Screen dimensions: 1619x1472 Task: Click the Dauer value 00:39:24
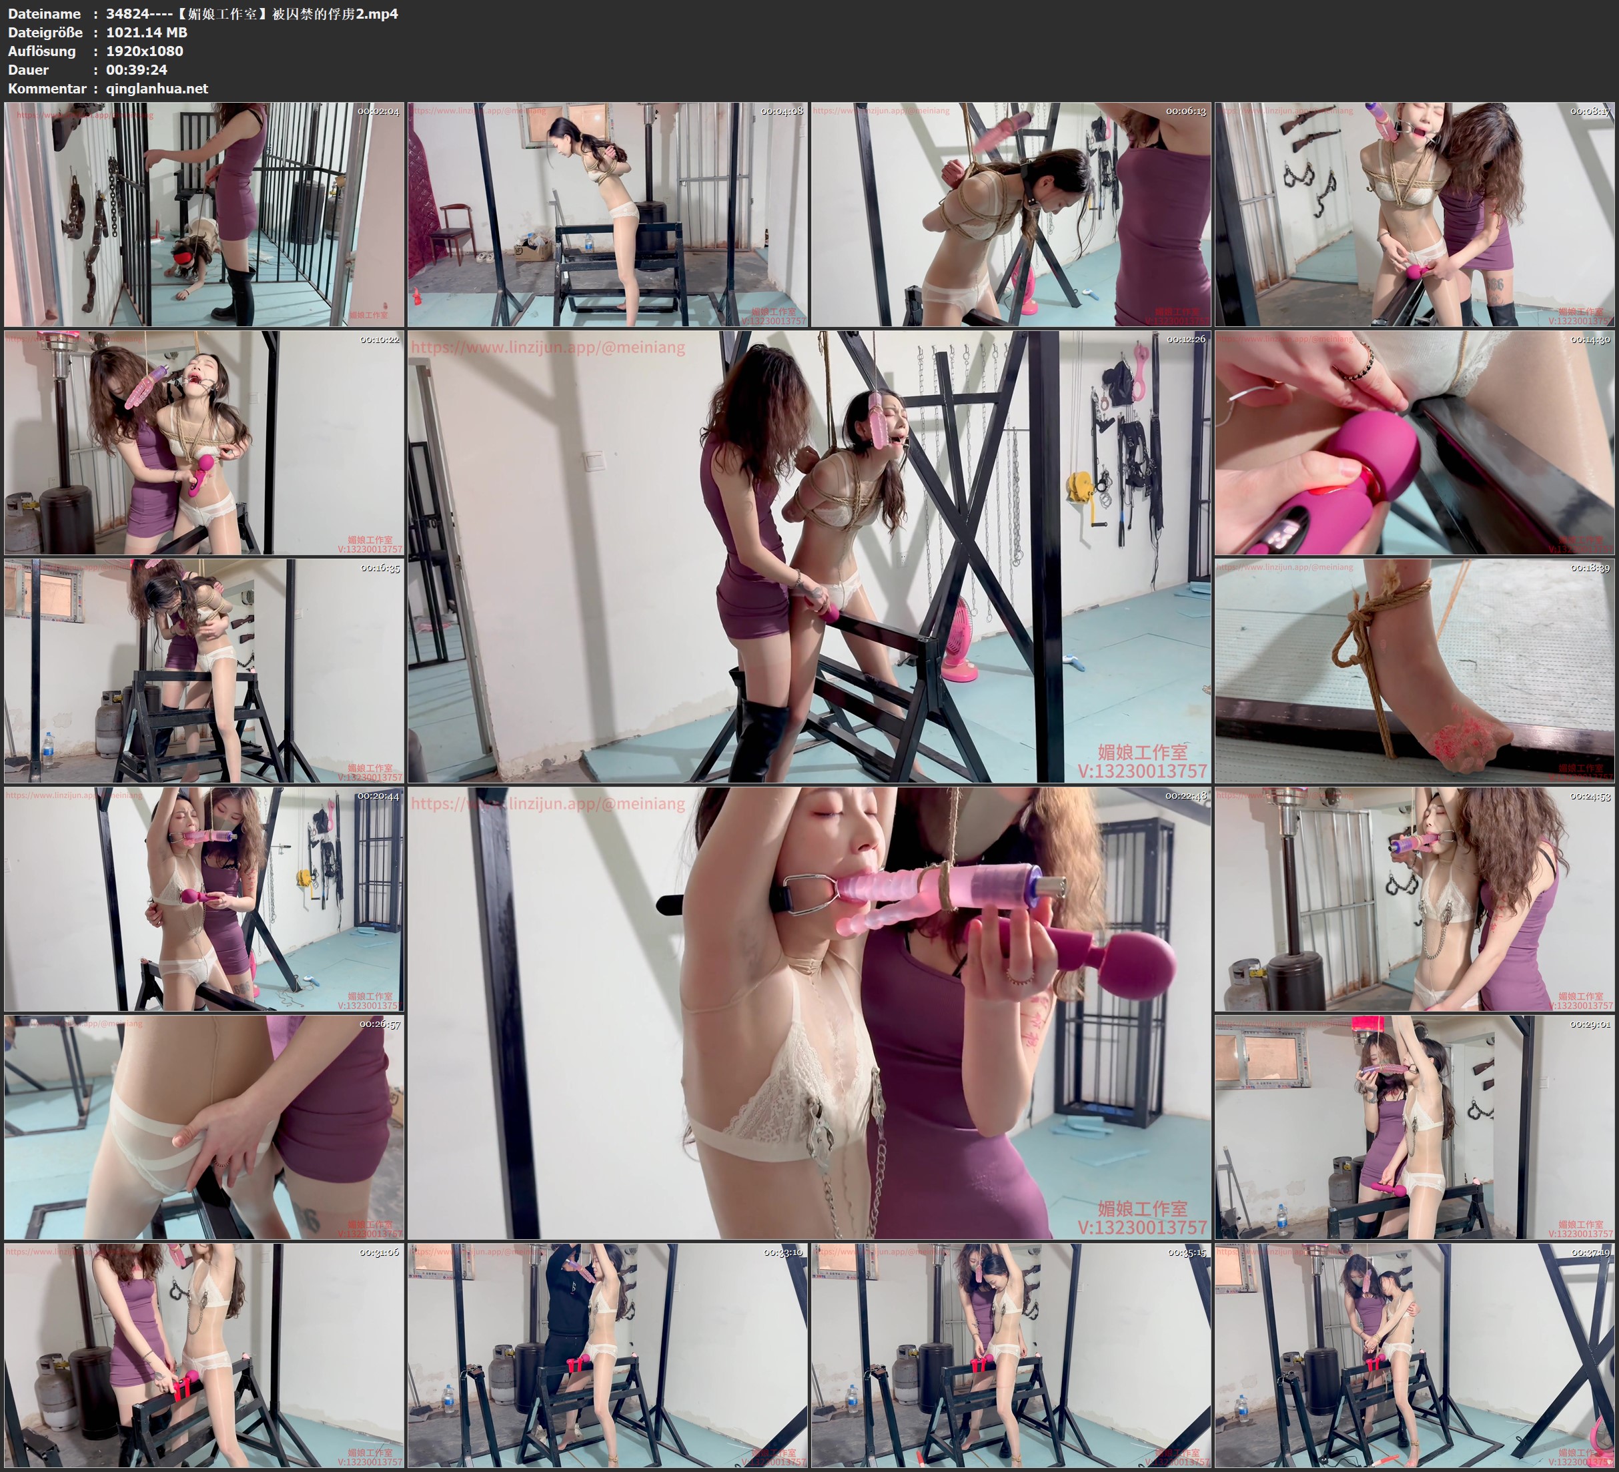[x=137, y=70]
